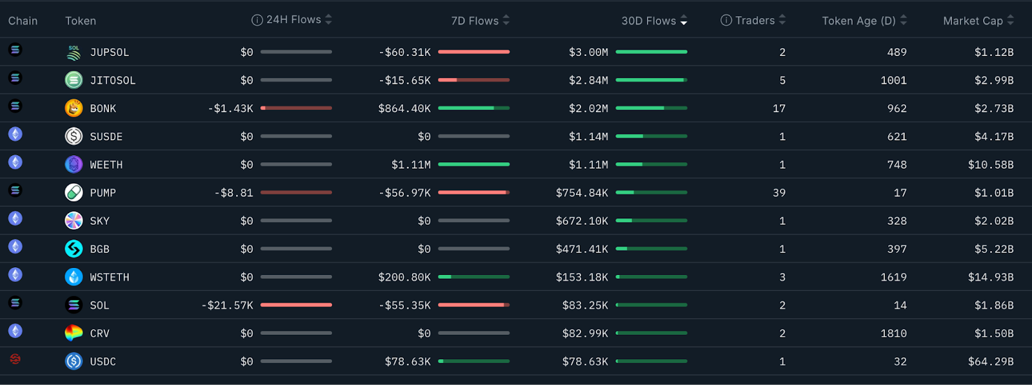Sort the table by 24H Flows arrows

pos(328,19)
